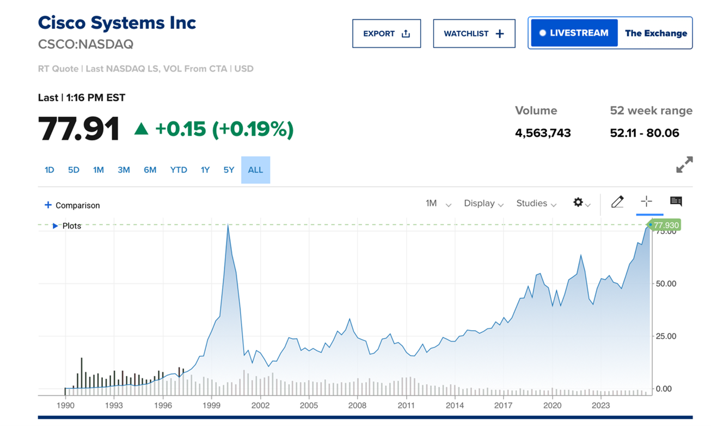Image resolution: width=711 pixels, height=426 pixels.
Task: Click the 2023 axis label
Action: (x=600, y=405)
